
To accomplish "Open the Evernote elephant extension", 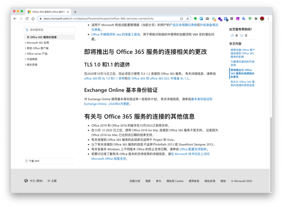I will pos(195,19).
